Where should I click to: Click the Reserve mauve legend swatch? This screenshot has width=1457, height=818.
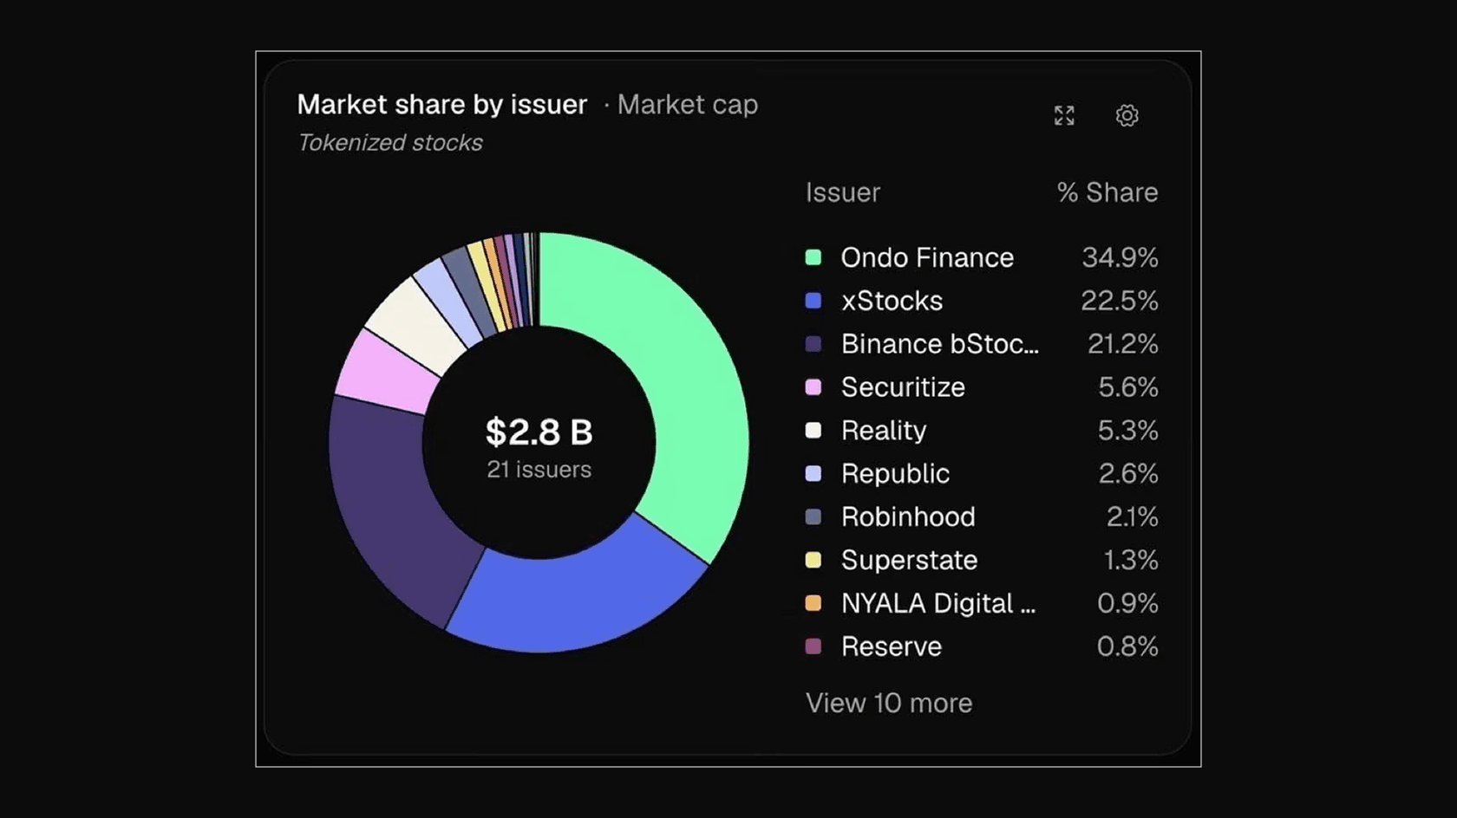pos(813,646)
